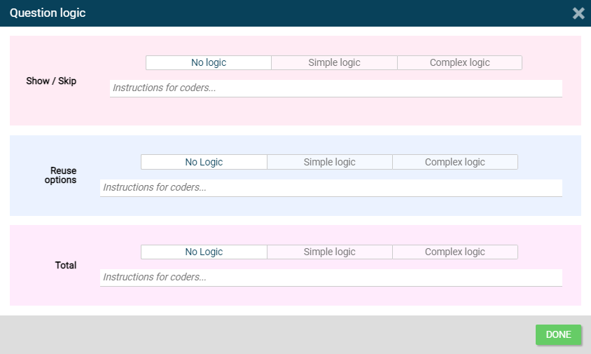Screen dimensions: 591x354
Task: Select No logic for Show / Skip
Action: [209, 63]
